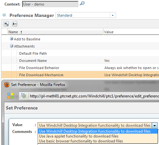Click the Firefox URL address field
The width and height of the screenshot is (159, 145).
point(94,96)
